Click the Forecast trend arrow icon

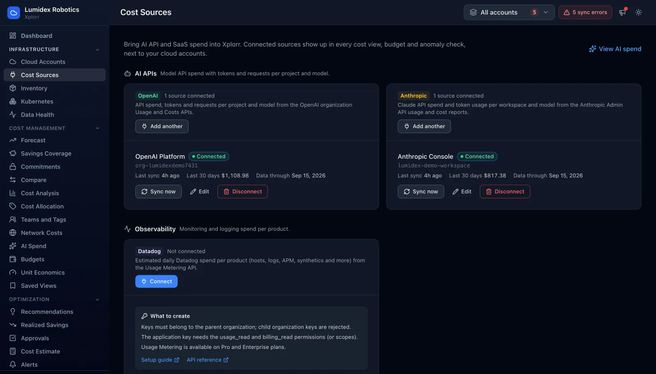(x=13, y=140)
